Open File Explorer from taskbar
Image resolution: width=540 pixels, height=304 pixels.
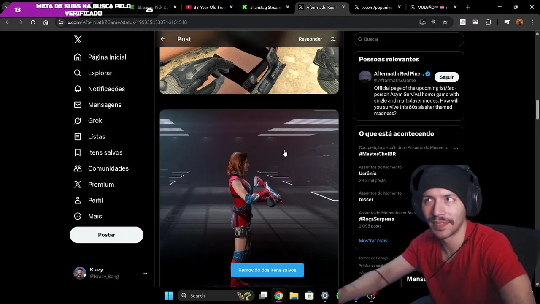click(x=294, y=296)
